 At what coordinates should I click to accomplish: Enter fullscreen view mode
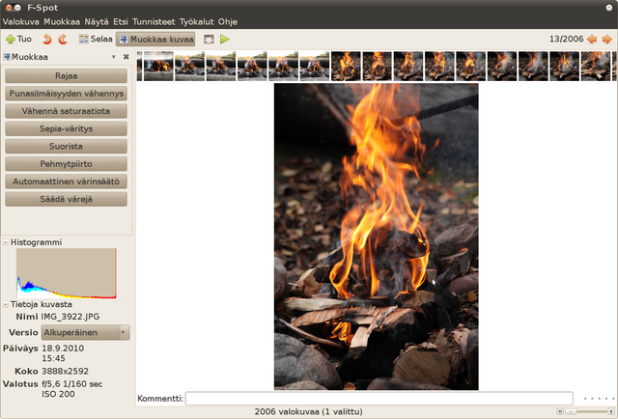209,40
